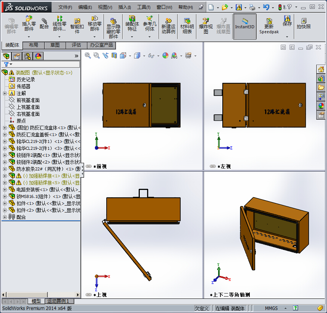The height and width of the screenshot is (313, 327).
Task: Open PropertyManager tab icon
Action: click(17, 56)
